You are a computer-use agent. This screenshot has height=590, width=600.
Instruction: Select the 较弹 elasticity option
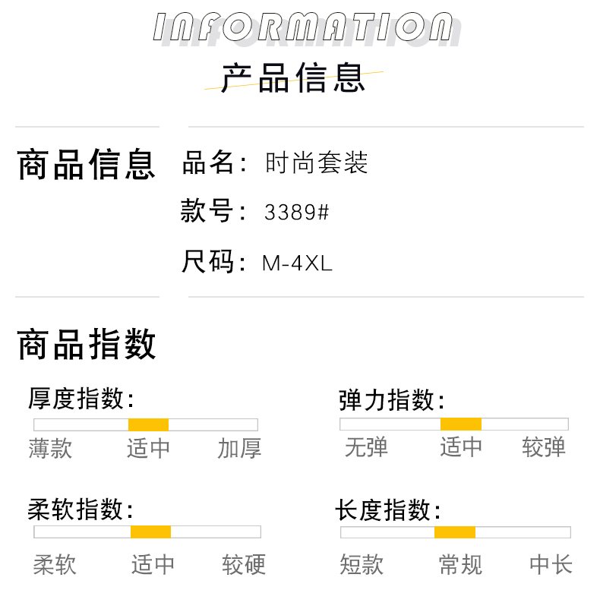pyautogui.click(x=543, y=447)
